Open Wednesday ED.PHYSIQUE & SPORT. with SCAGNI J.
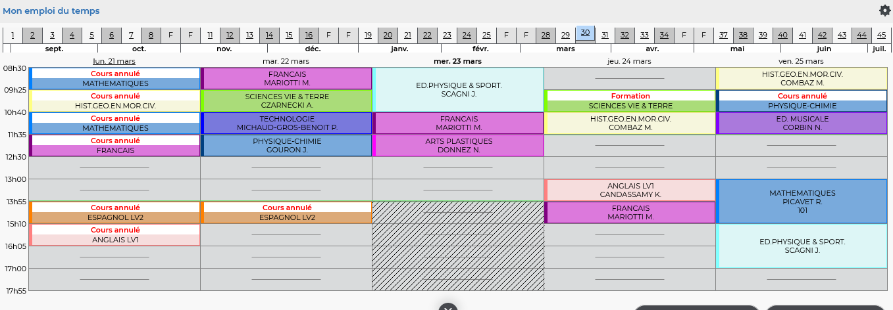The image size is (893, 310). 458,89
